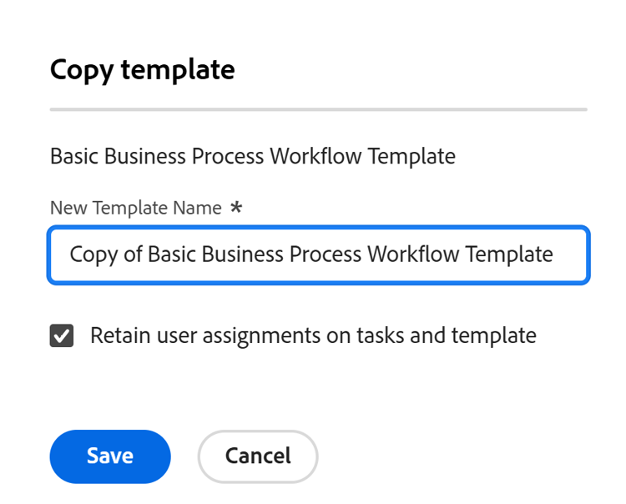Click the "New Template Name" field label
This screenshot has height=504, width=626.
[135, 208]
